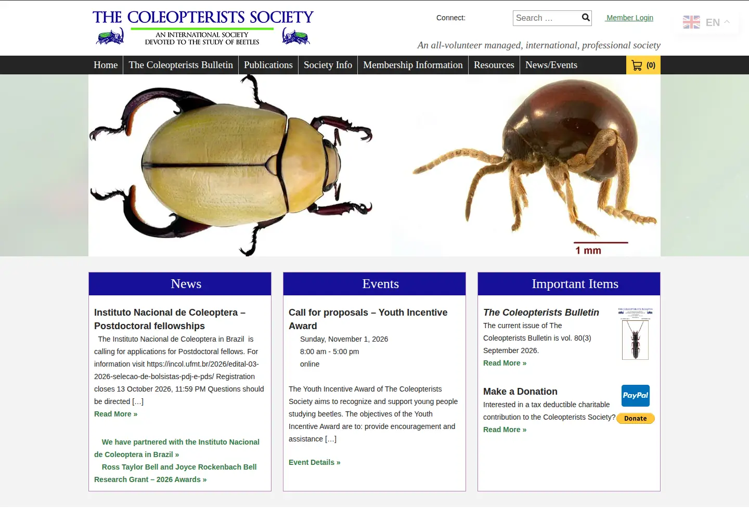Image resolution: width=749 pixels, height=520 pixels.
Task: Click the search magnifier icon
Action: (586, 18)
